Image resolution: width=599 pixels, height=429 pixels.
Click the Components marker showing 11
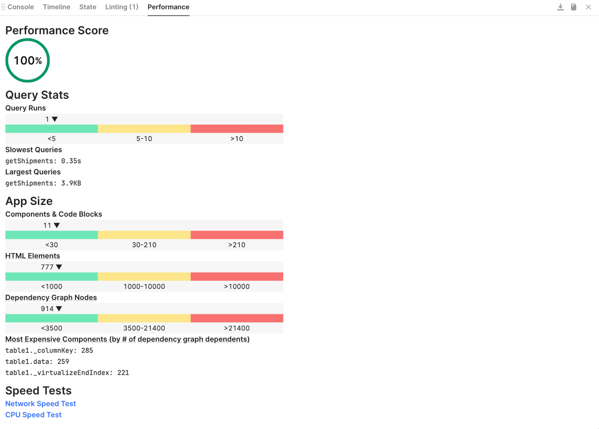52,225
